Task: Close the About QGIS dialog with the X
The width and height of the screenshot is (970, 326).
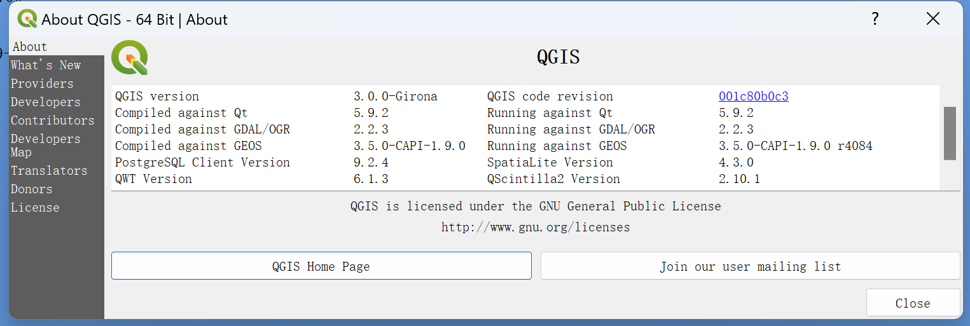Action: (932, 19)
